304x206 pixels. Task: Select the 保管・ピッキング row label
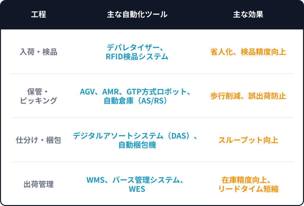point(38,96)
